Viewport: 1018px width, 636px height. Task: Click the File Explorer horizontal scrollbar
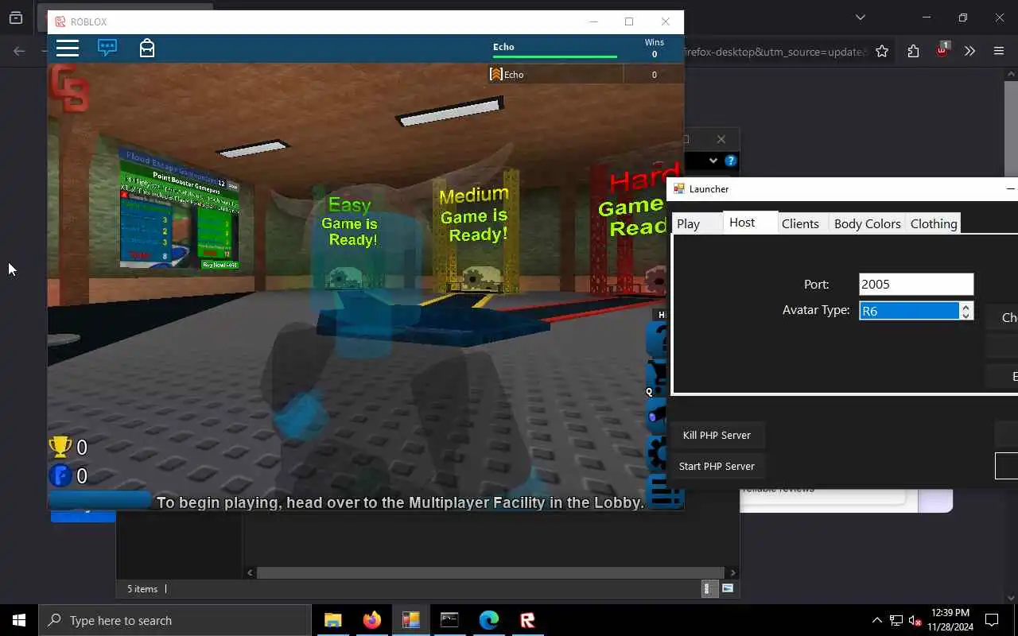[x=491, y=572]
